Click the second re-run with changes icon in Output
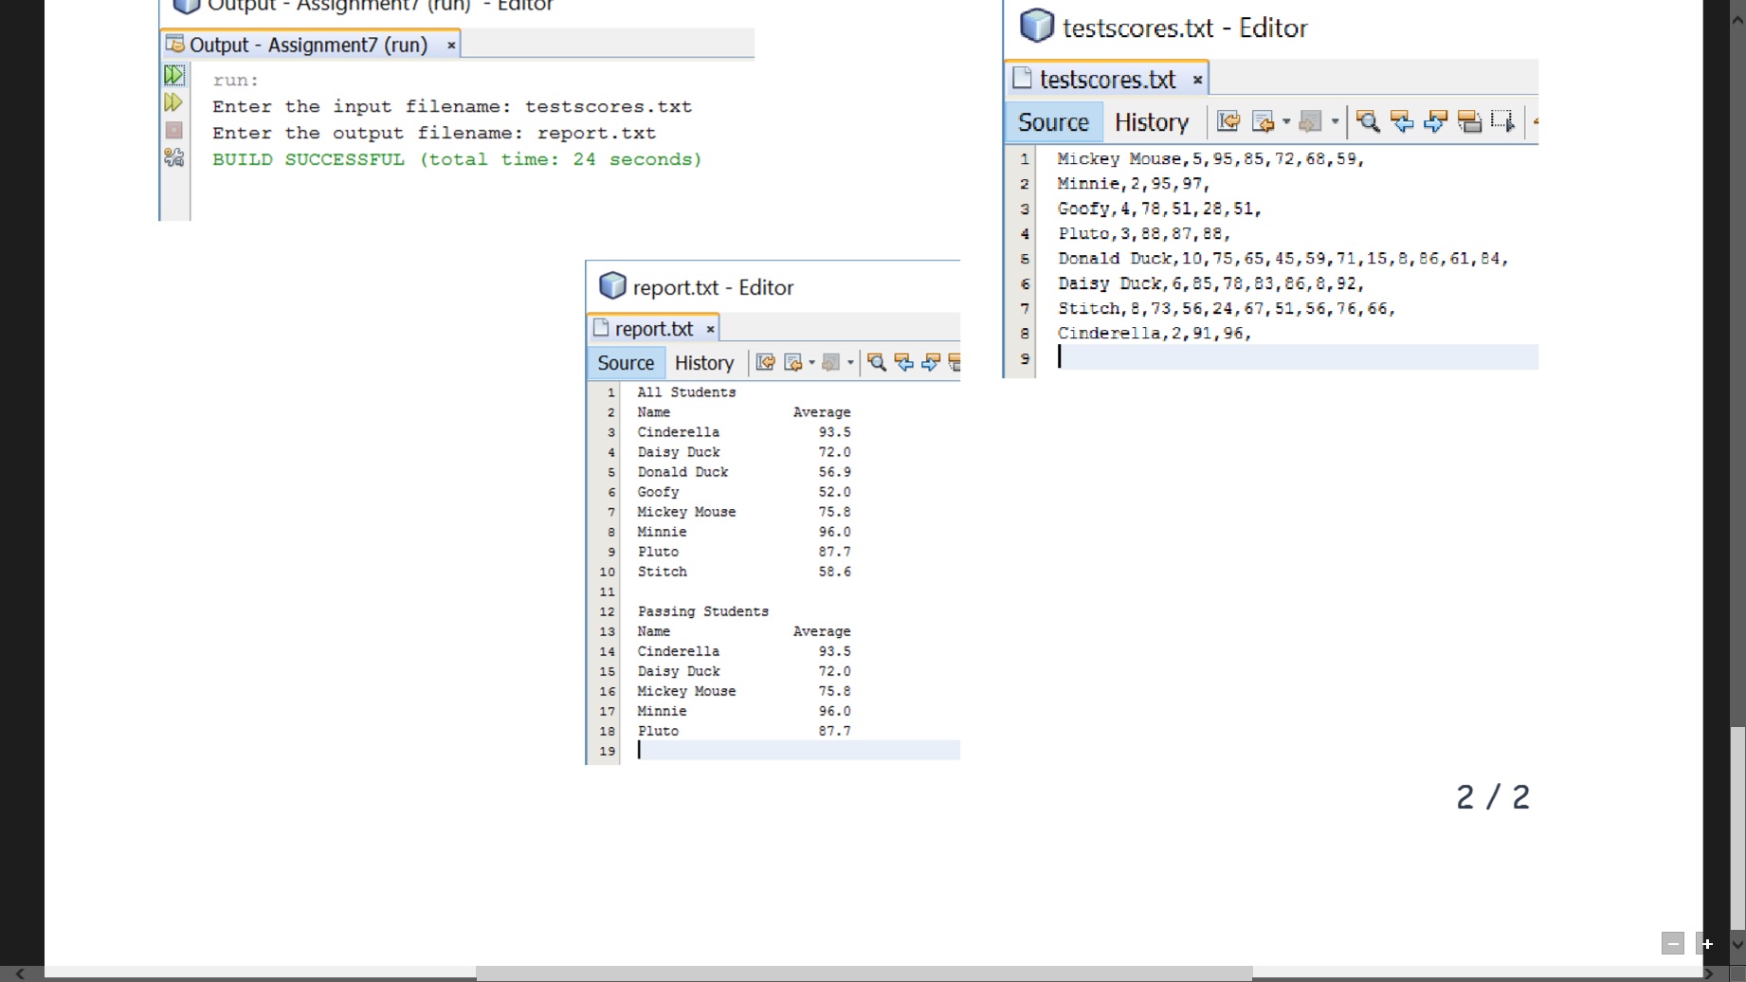Screen dimensions: 1746x982 (x=174, y=102)
